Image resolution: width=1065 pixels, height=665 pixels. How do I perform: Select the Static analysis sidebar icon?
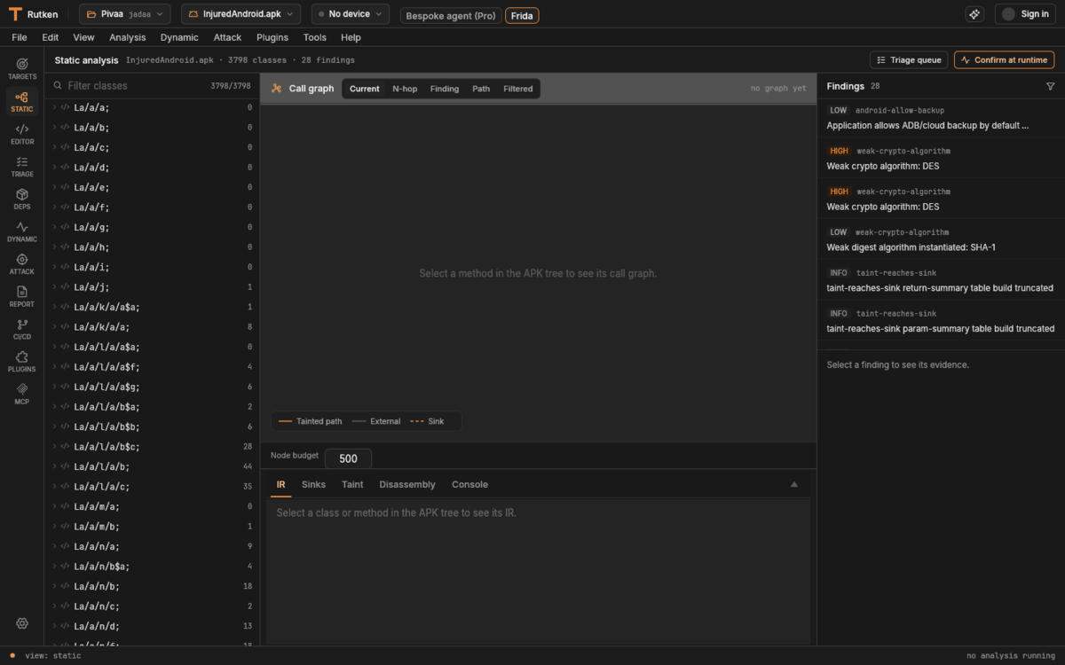[x=22, y=102]
